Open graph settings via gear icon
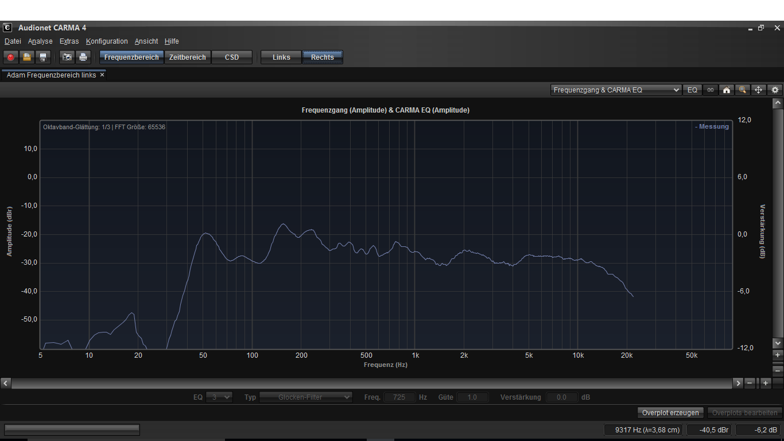 775,90
